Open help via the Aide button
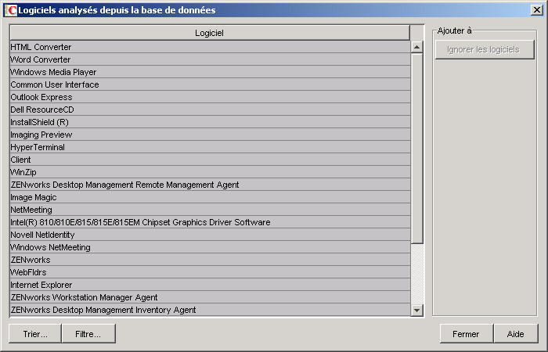The height and width of the screenshot is (352, 548). (515, 334)
